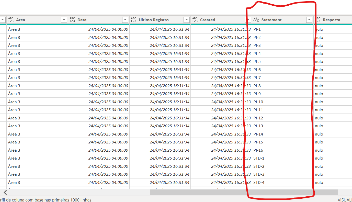Click the left scroll arrow of horizontal scrollbar

(x=5, y=193)
